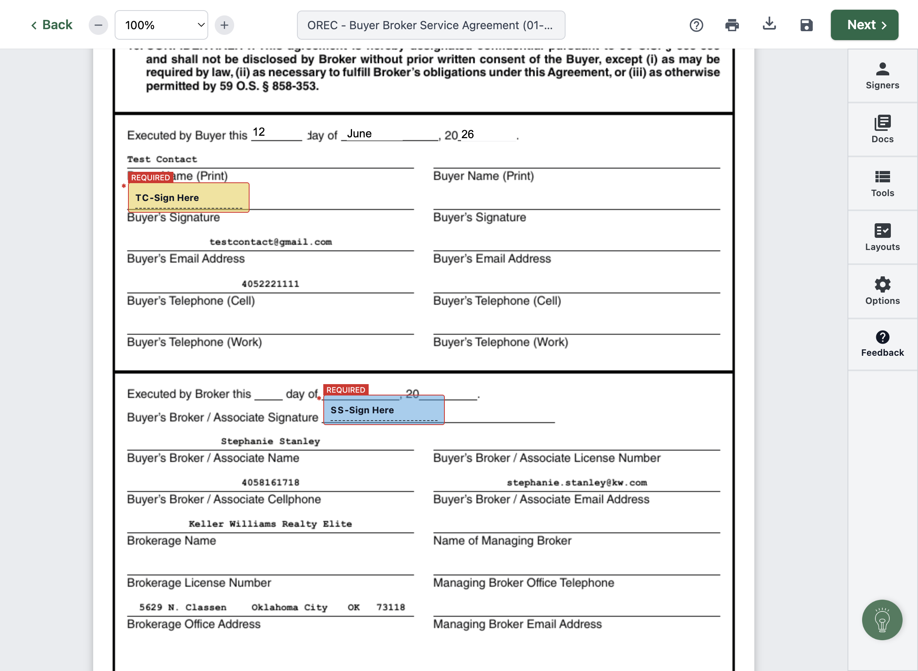
Task: Click the testcontact@gmail.com email text
Action: click(x=270, y=241)
